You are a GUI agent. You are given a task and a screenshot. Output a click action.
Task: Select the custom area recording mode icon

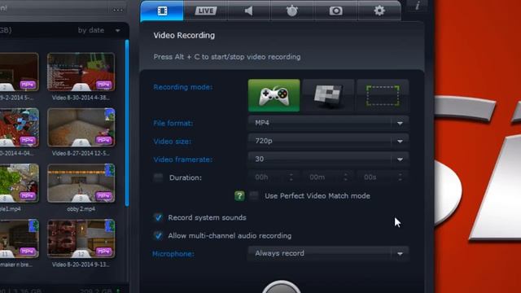click(383, 95)
